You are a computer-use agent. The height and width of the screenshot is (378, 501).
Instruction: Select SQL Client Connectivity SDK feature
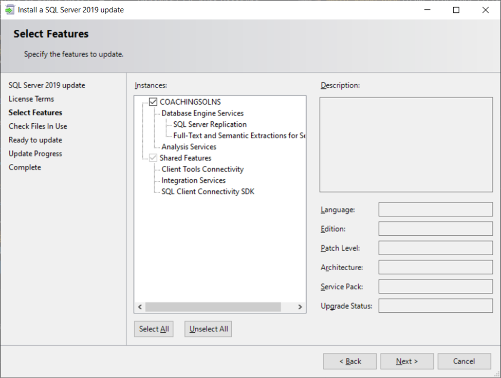[208, 192]
